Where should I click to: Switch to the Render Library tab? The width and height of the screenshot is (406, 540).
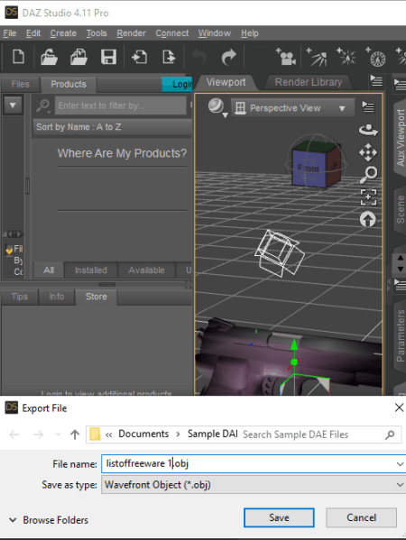(x=309, y=82)
